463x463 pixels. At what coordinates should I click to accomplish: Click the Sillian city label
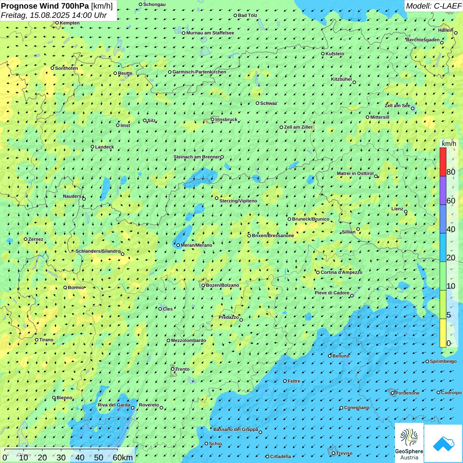[349, 232]
